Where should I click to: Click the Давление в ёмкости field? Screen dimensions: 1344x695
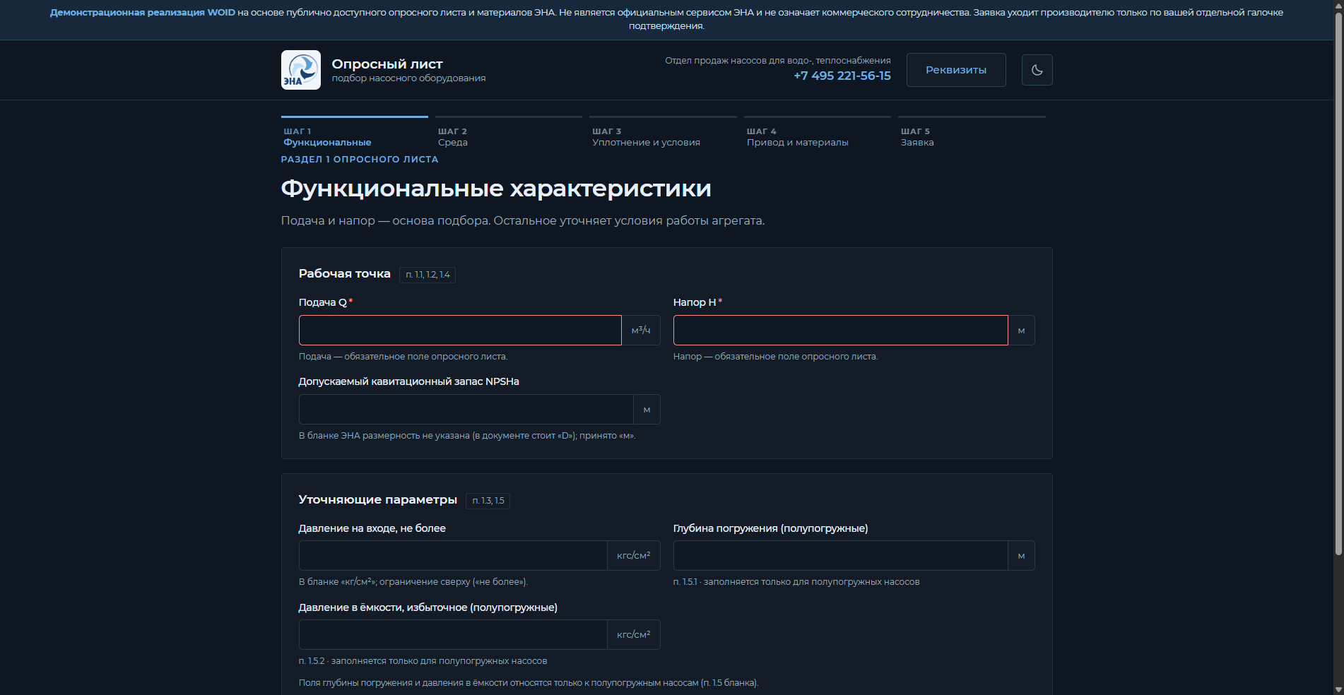point(453,635)
